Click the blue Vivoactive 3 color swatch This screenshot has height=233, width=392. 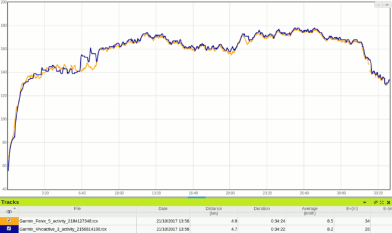coord(10,229)
